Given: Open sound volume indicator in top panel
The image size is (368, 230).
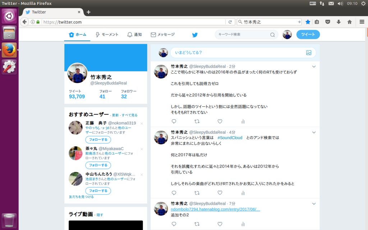Looking at the screenshot, I should 340,4.
